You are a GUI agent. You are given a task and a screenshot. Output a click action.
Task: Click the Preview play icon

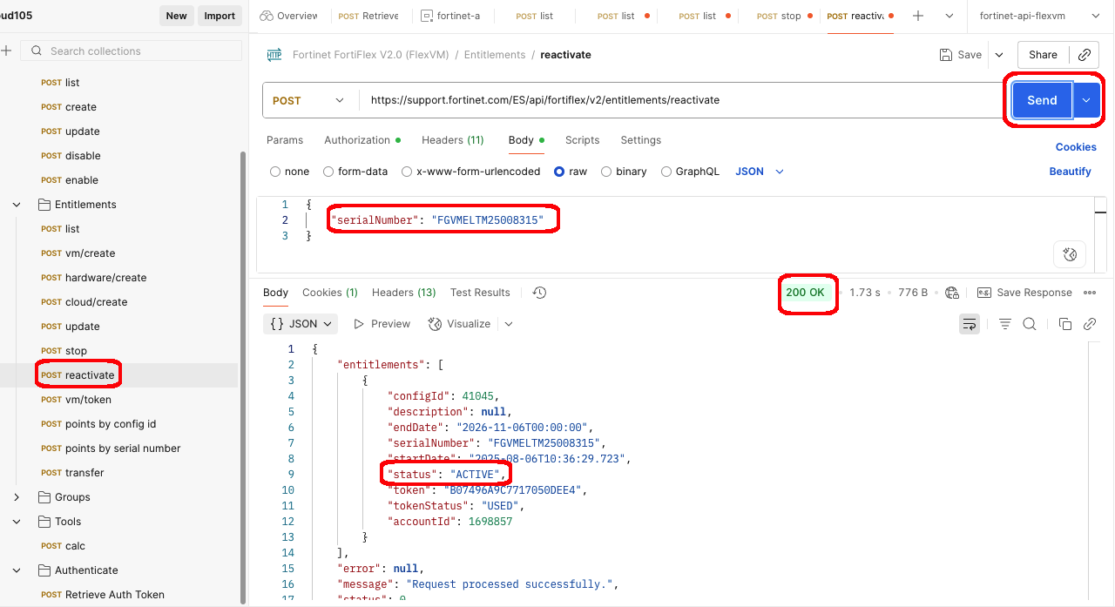coord(359,324)
